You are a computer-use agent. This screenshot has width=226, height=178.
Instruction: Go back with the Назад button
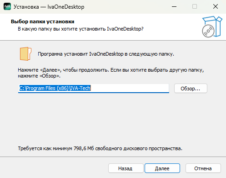[x=126, y=168]
